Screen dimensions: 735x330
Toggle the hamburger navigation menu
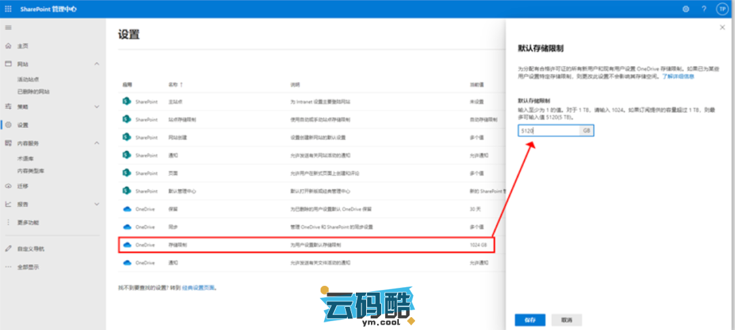[8, 27]
